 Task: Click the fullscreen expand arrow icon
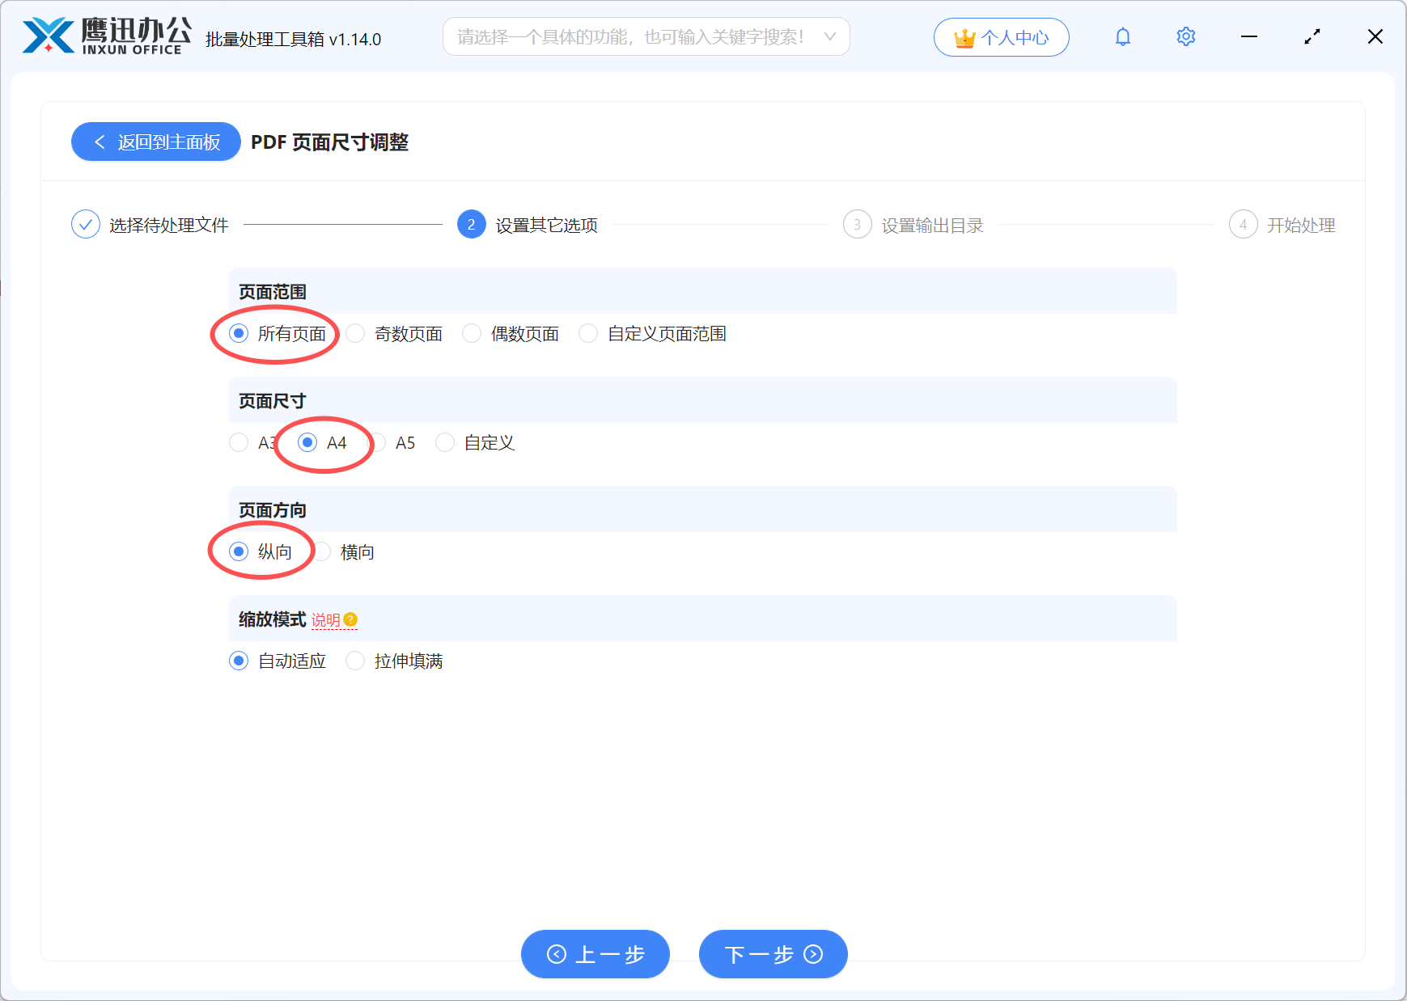pyautogui.click(x=1312, y=36)
